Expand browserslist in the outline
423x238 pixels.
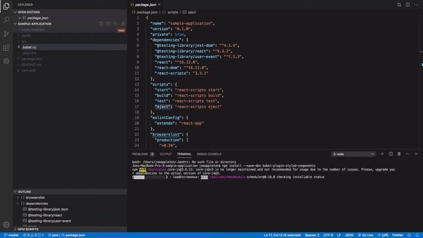(18, 198)
